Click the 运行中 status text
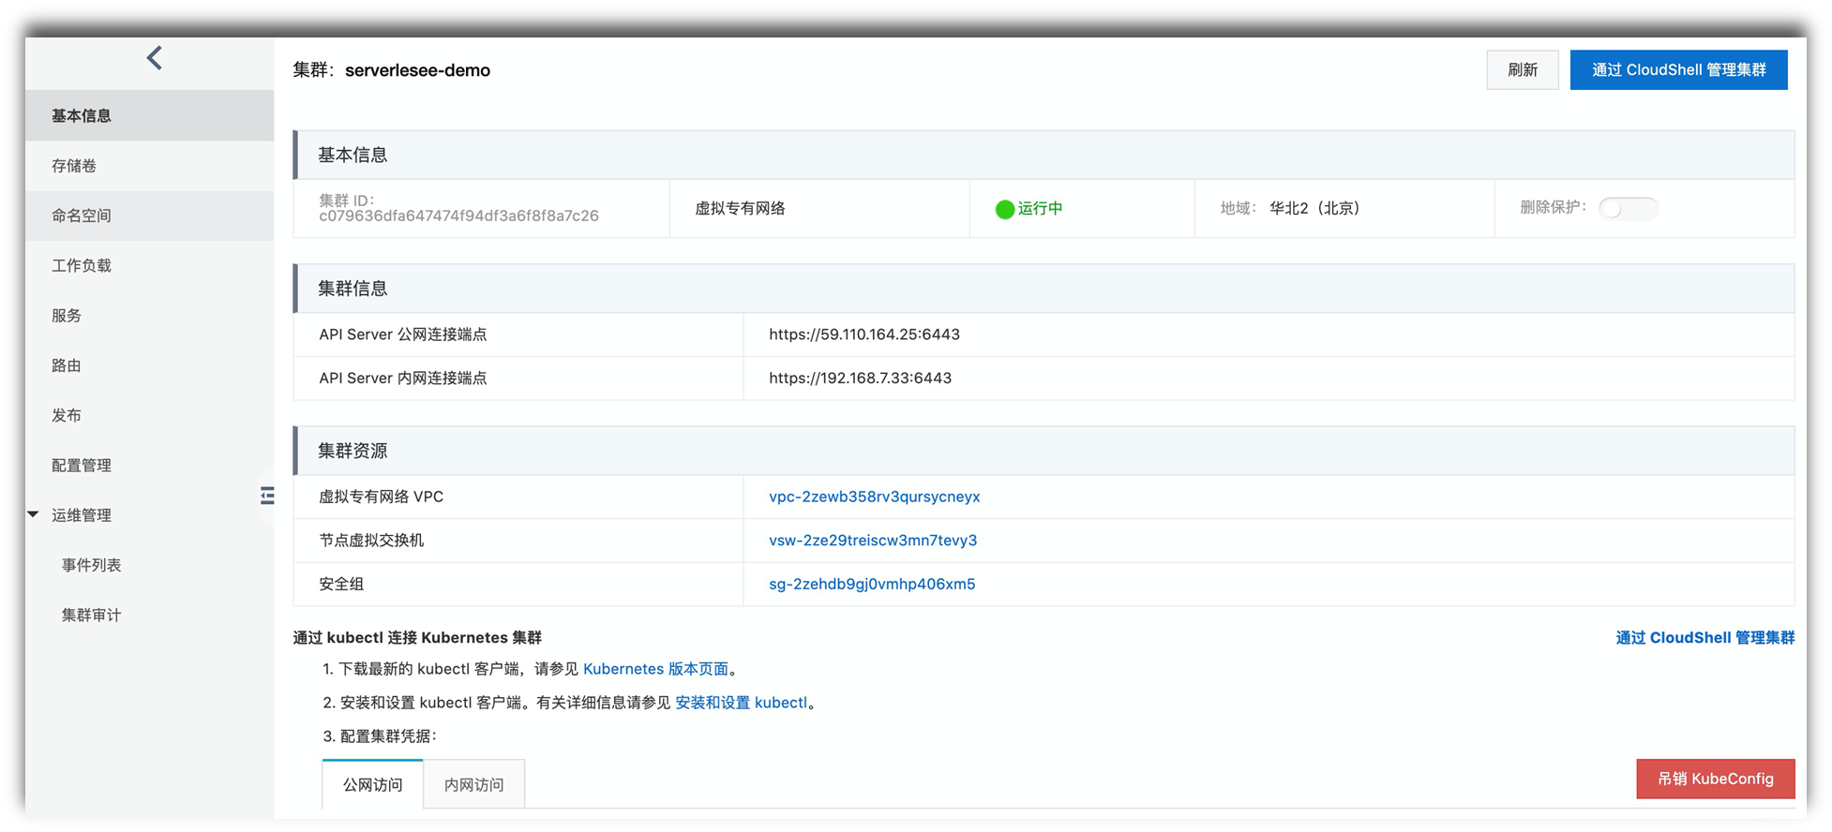Image resolution: width=1832 pixels, height=832 pixels. pos(1040,209)
